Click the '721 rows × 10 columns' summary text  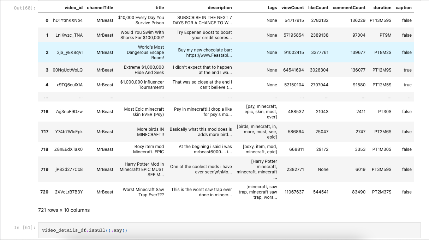pyautogui.click(x=64, y=210)
